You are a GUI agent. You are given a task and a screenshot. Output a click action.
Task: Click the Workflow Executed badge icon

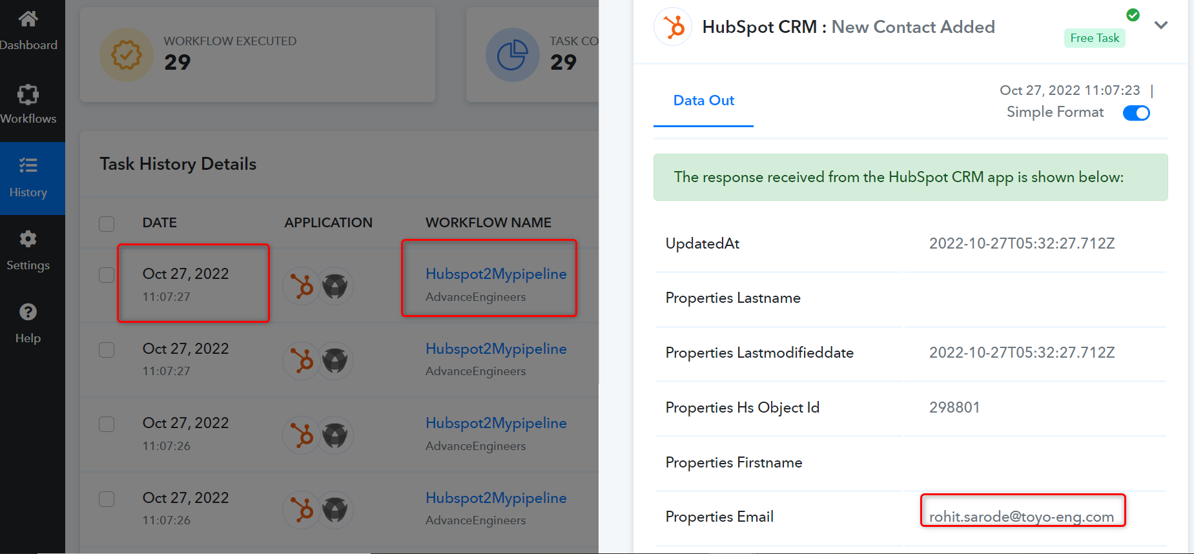tap(127, 55)
